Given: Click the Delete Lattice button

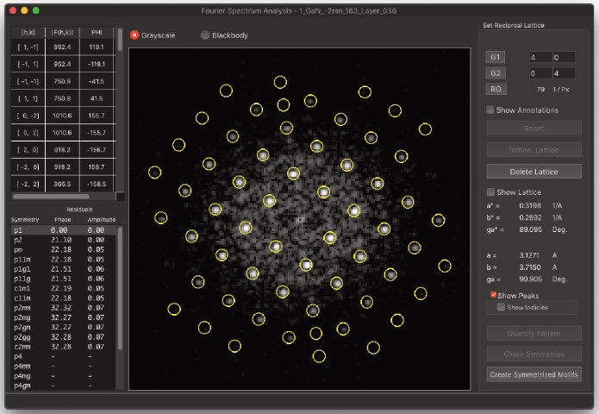Looking at the screenshot, I should pos(533,172).
